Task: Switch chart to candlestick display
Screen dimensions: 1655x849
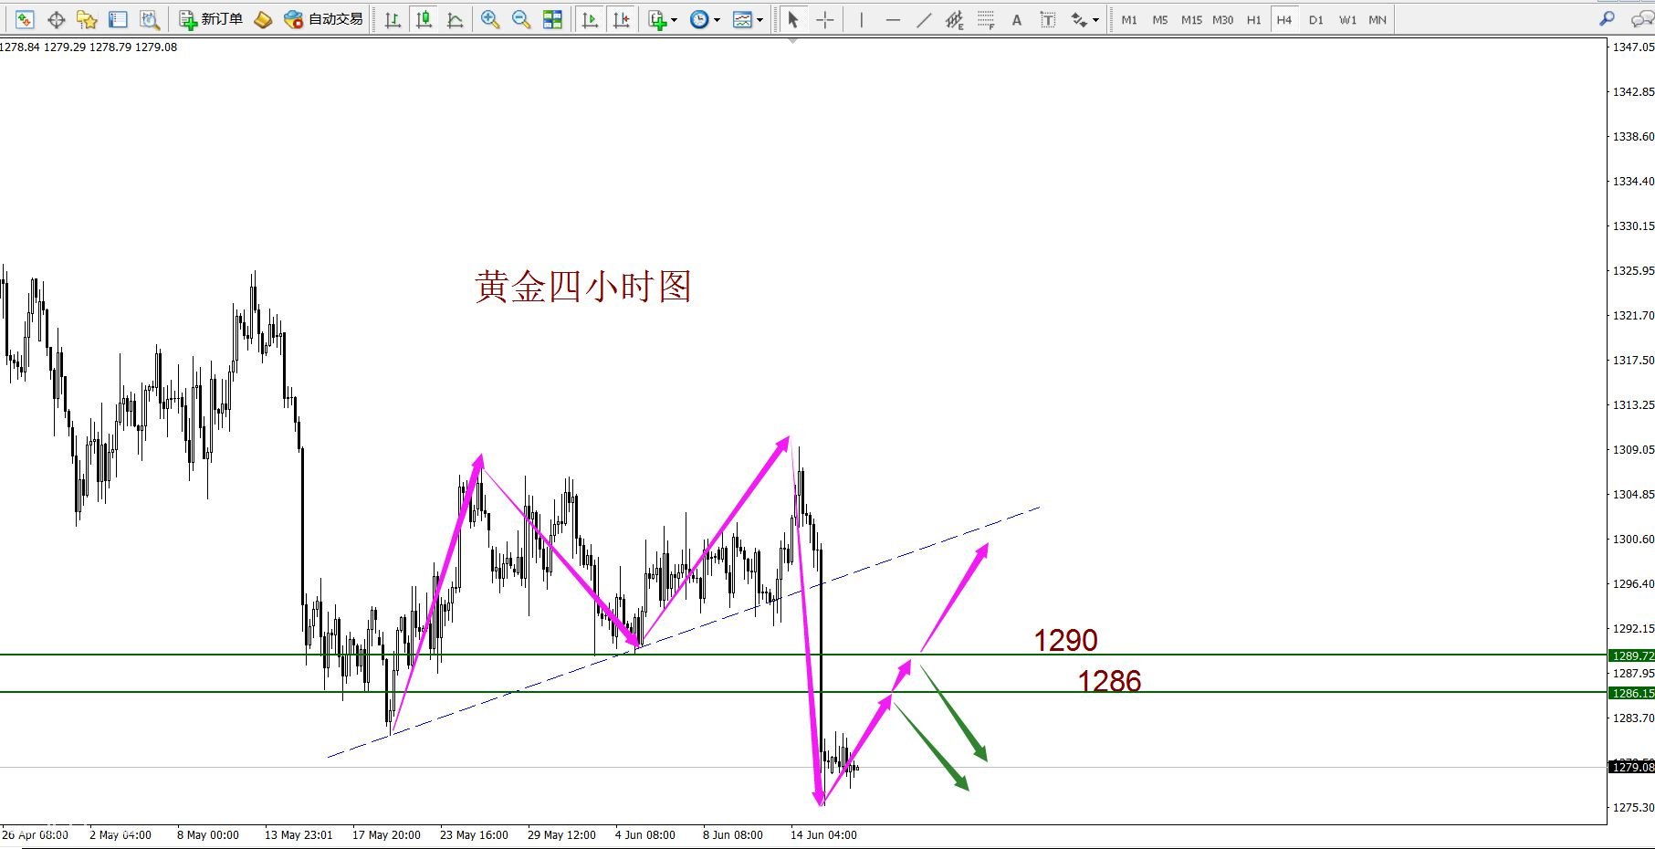Action: point(424,19)
